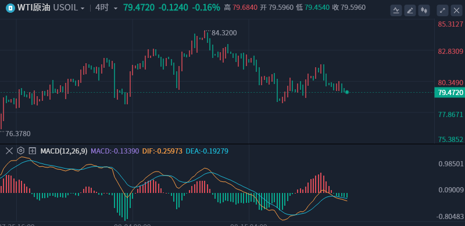465x226 pixels.
Task: Click the 75.3852 price axis label
Action: point(451,139)
